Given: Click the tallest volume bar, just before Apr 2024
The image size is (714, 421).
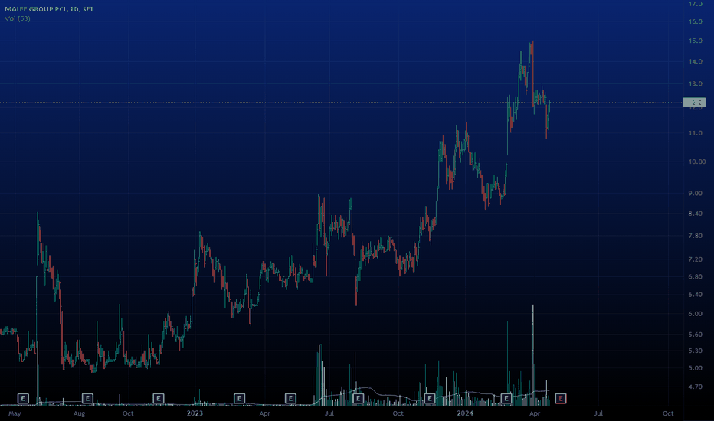Looking at the screenshot, I should coord(532,355).
